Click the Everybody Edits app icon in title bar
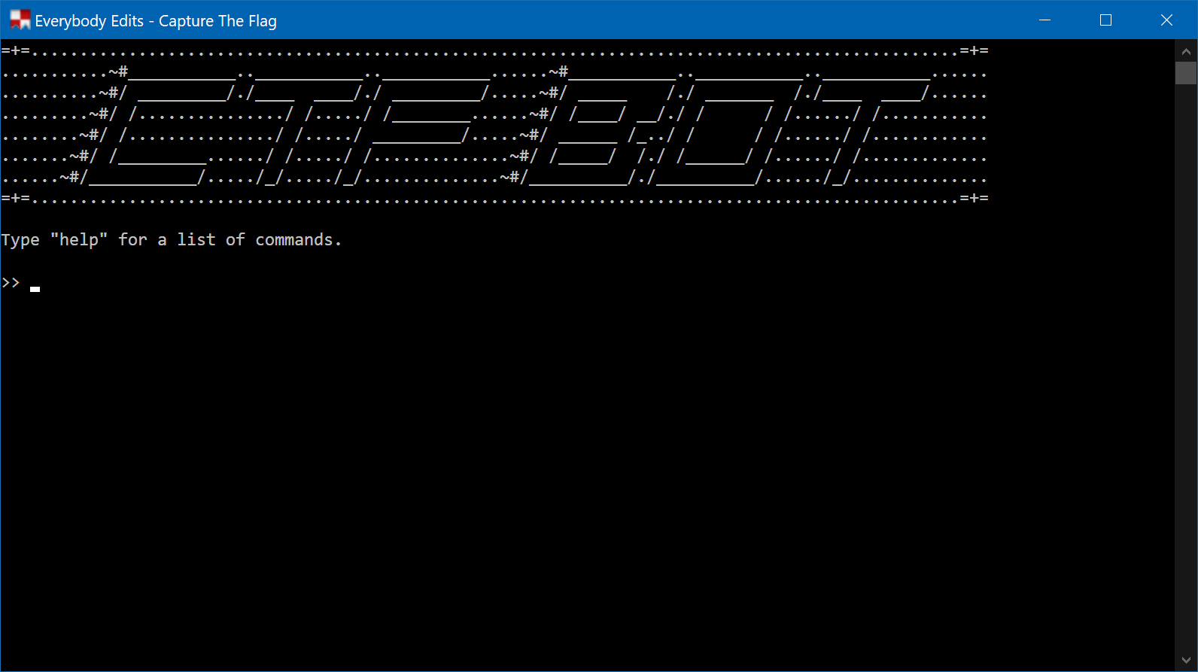The height and width of the screenshot is (672, 1198). click(x=20, y=20)
